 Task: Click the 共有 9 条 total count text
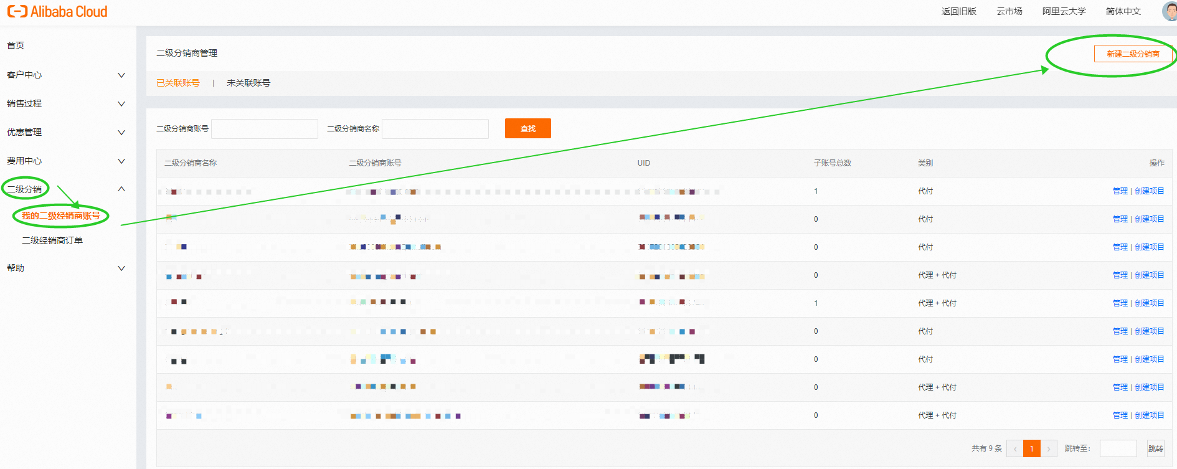(x=987, y=448)
